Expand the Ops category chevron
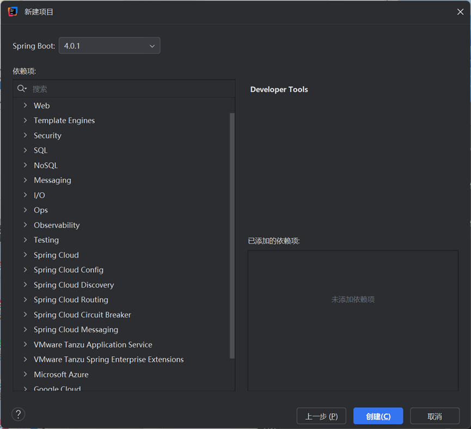Viewport: 471px width, 429px height. click(x=25, y=210)
